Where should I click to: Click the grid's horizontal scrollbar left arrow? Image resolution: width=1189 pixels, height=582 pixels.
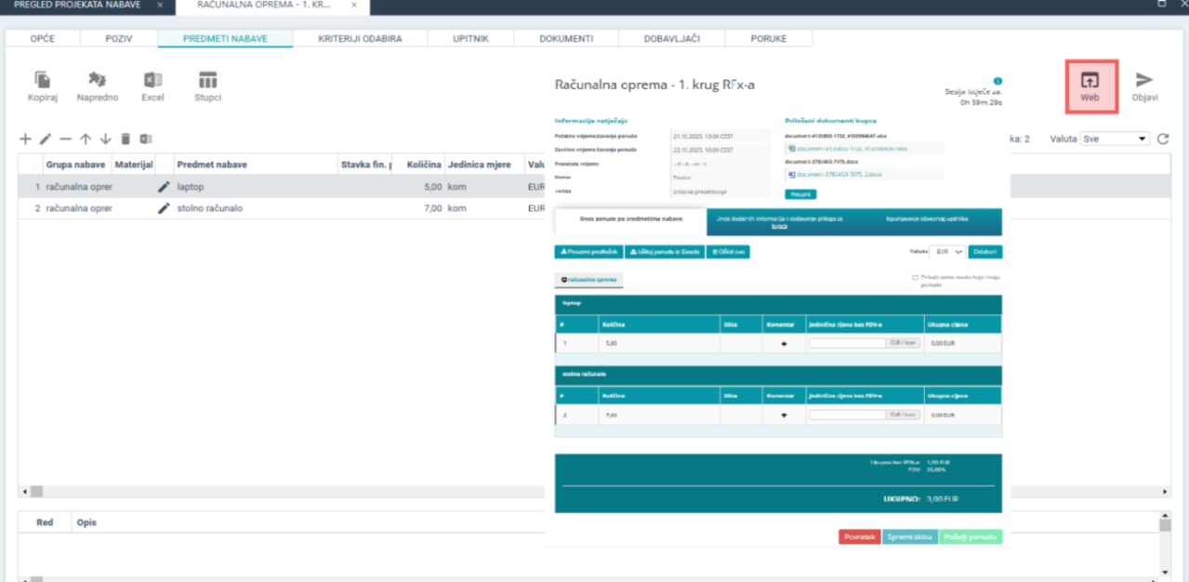[x=24, y=491]
